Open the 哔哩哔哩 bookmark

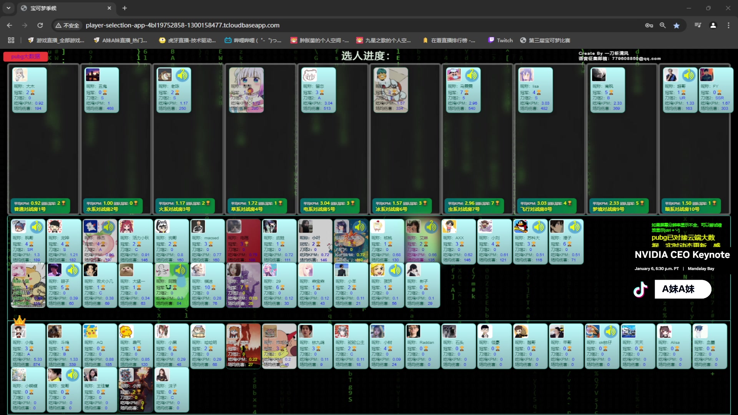(253, 40)
